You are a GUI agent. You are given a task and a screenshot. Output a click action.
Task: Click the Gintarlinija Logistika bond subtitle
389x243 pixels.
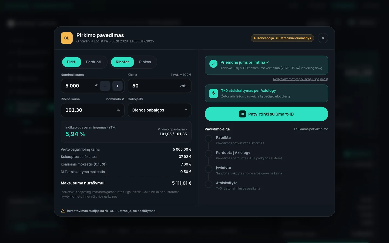pos(115,41)
